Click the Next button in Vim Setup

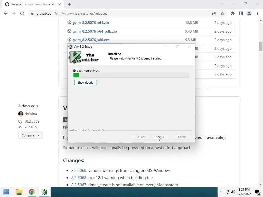point(160,137)
